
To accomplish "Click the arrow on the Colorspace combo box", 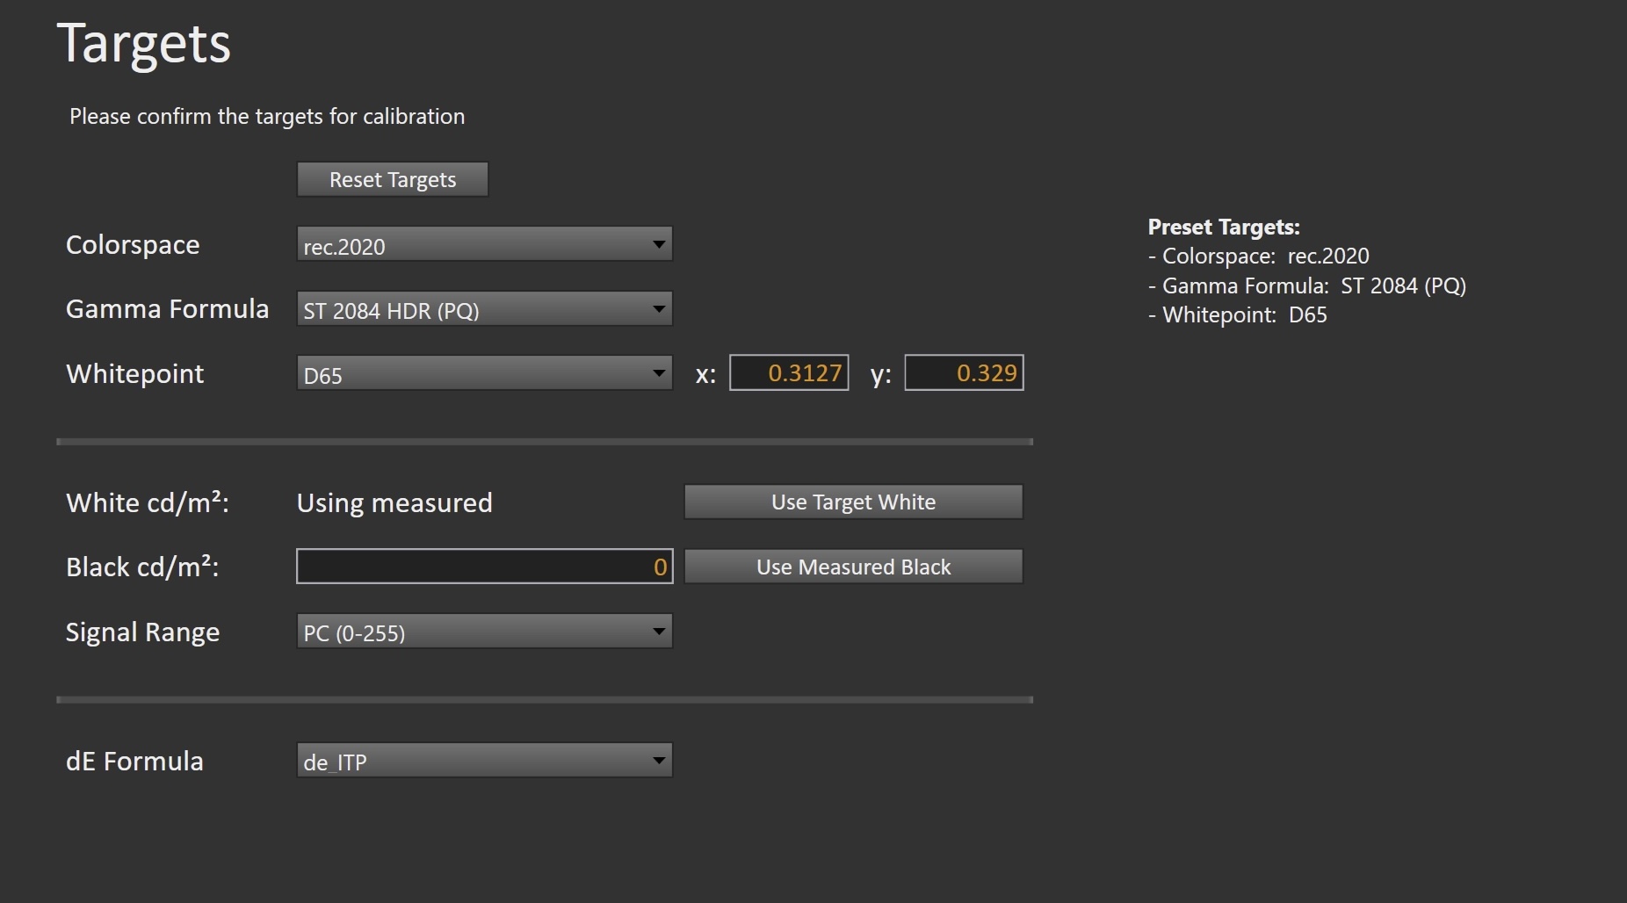I will click(658, 244).
